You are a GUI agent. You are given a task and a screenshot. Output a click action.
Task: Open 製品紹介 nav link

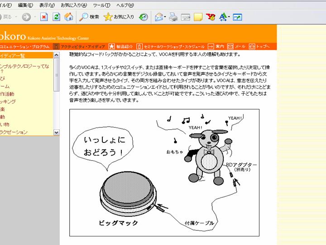tap(125, 46)
